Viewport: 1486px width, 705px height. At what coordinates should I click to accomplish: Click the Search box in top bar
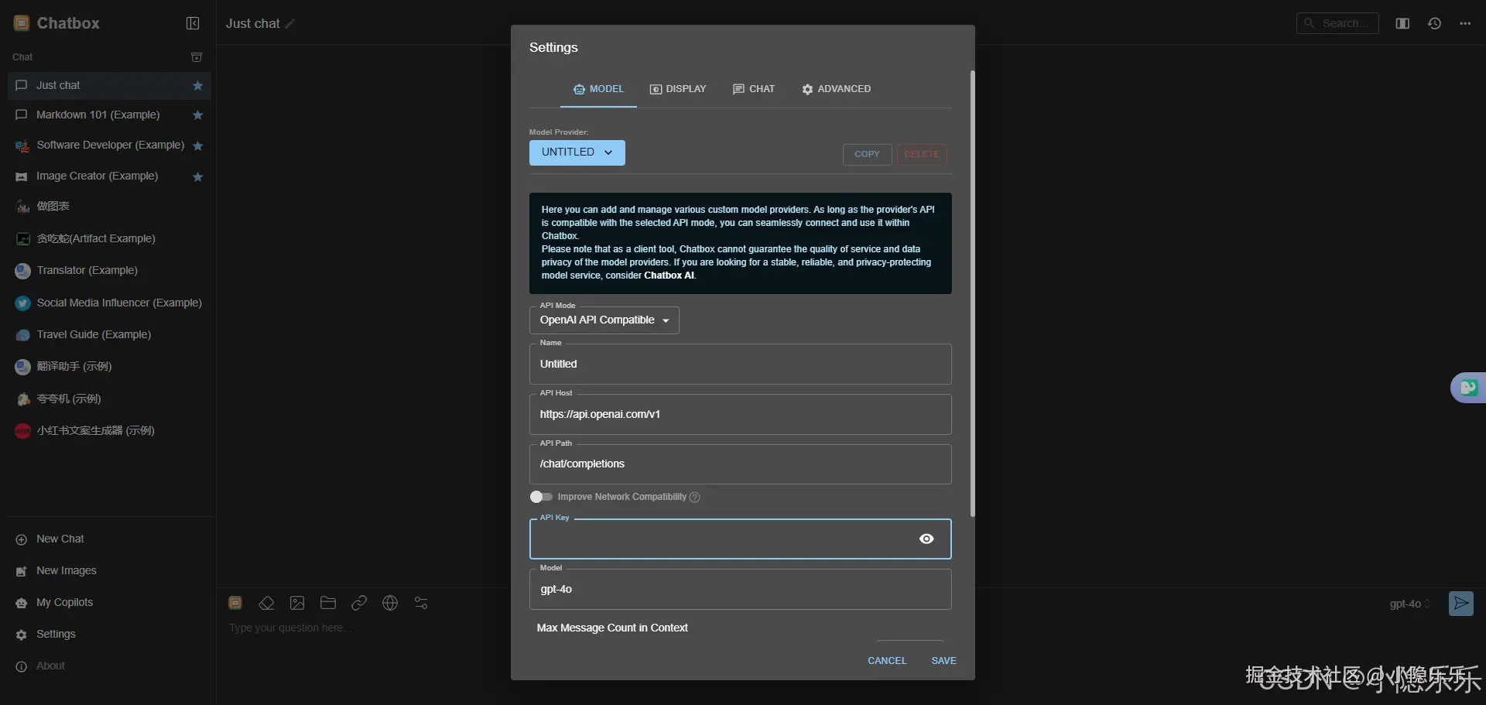click(1337, 23)
